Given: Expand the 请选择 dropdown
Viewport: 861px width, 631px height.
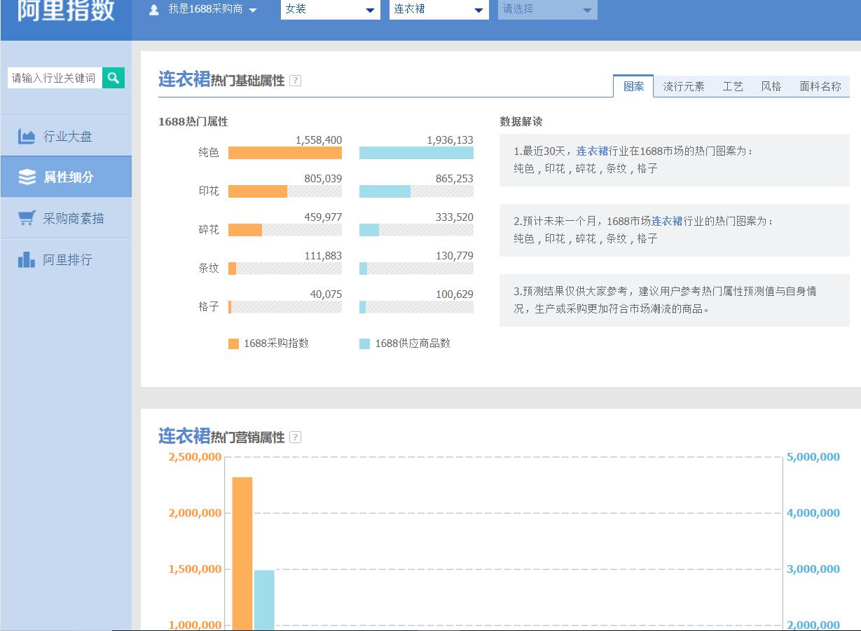Looking at the screenshot, I should point(547,10).
